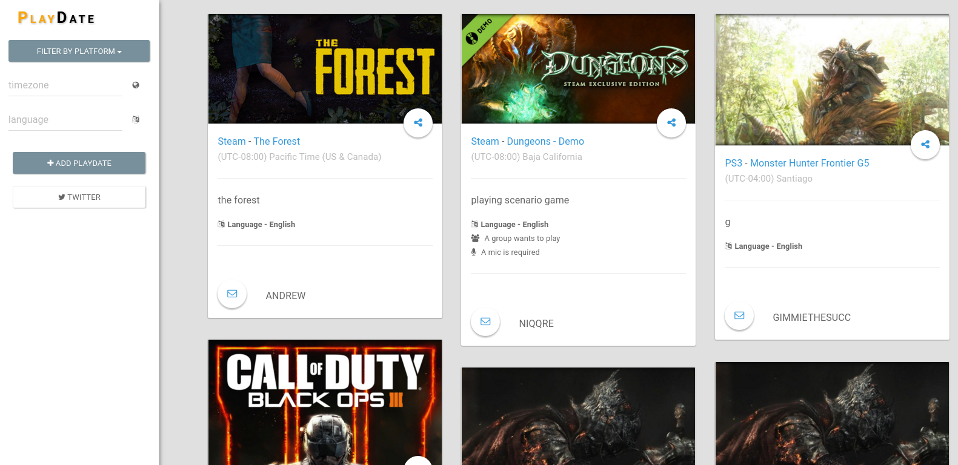Screen dimensions: 958x465
Task: Click '(UTC-04:00) Santiago' timezone text
Action: 768,179
